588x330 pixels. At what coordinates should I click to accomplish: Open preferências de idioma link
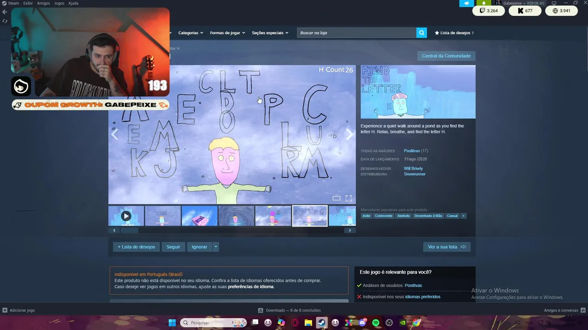pos(251,286)
